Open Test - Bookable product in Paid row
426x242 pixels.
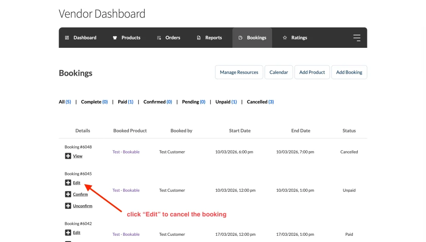click(126, 234)
